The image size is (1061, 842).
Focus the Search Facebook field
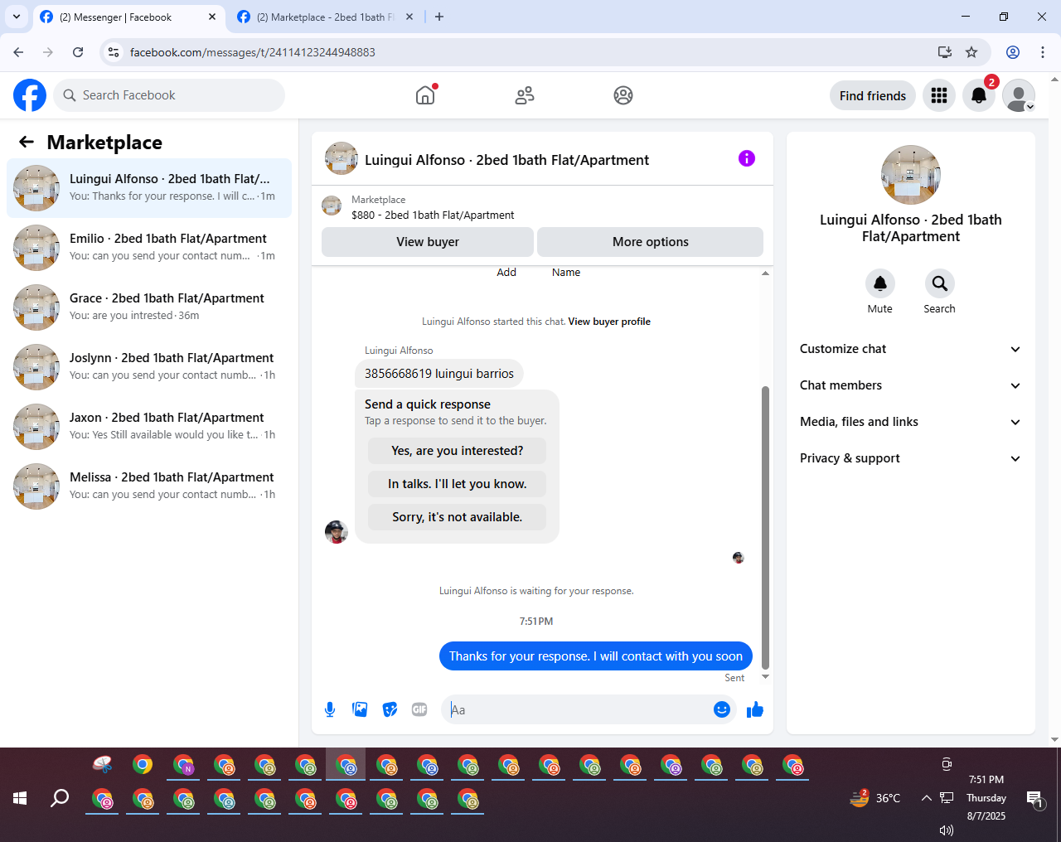pos(169,95)
